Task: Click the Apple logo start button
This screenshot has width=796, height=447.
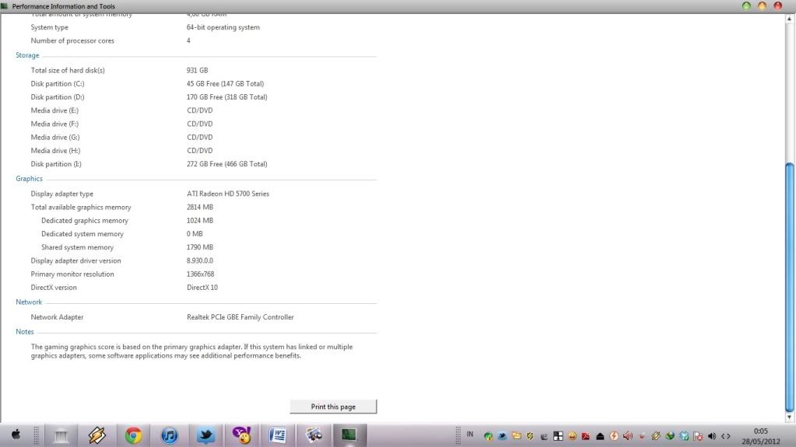Action: pyautogui.click(x=15, y=435)
